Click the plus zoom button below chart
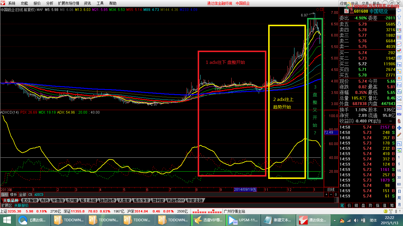Image resolution: width=403 pixels, height=226 pixels. pos(326,195)
